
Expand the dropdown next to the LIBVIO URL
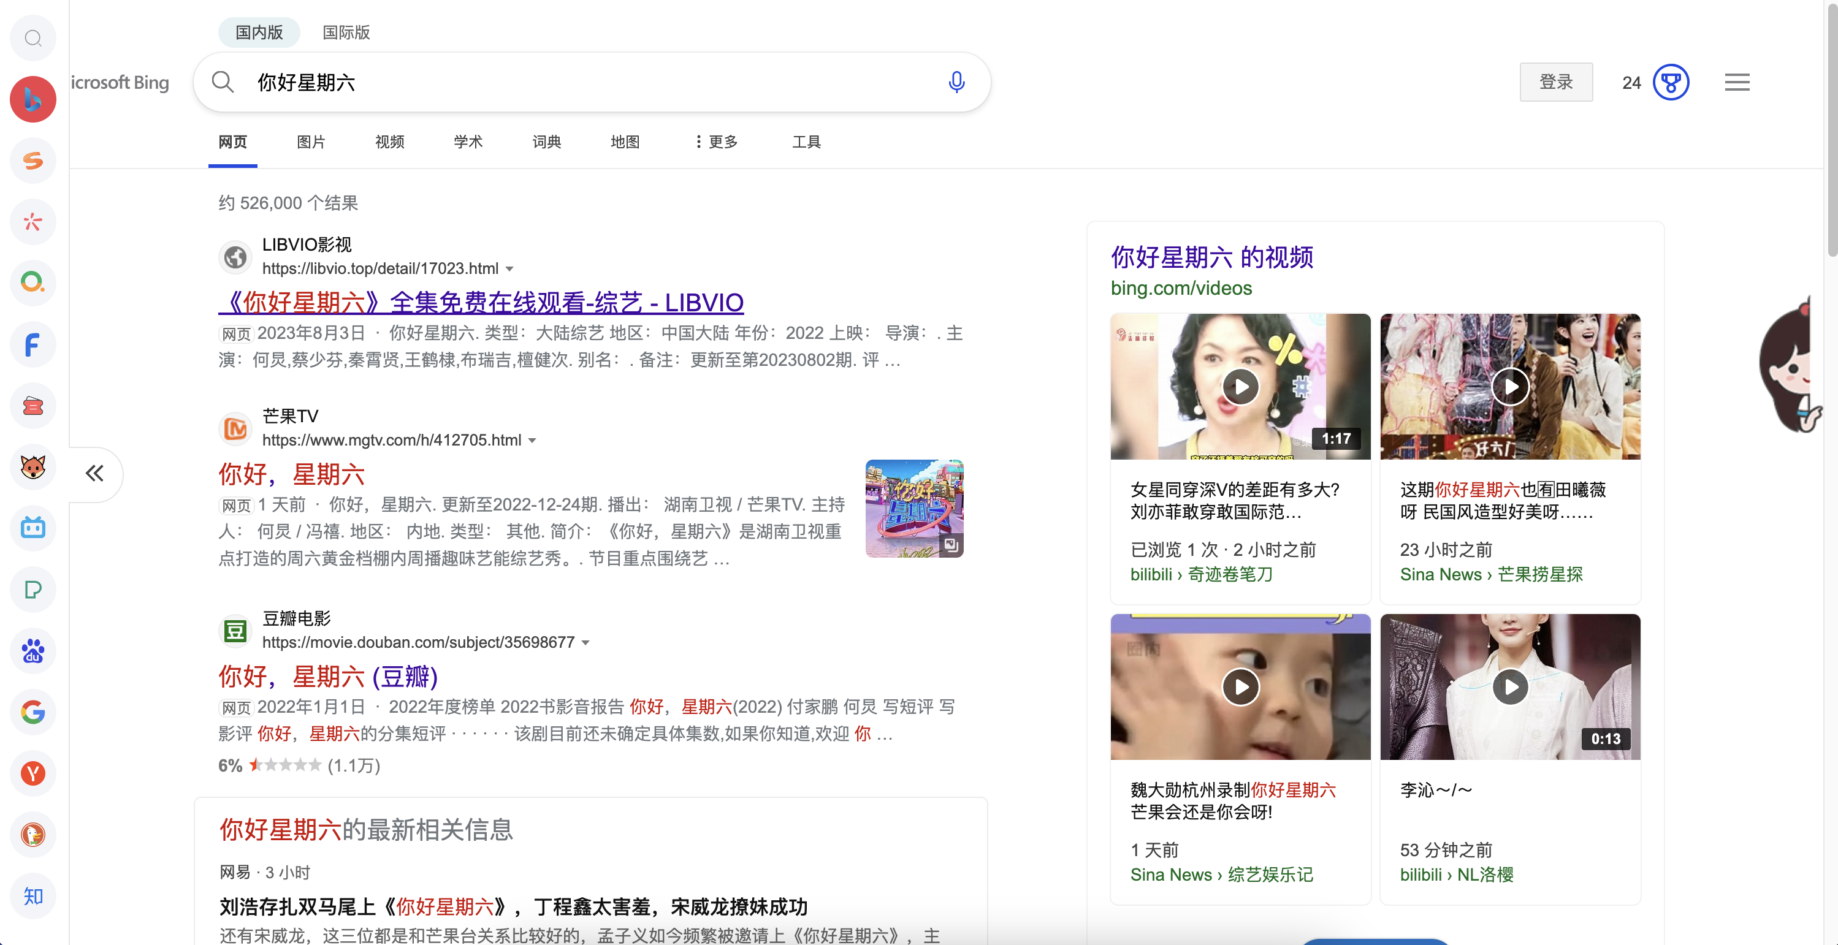[x=510, y=268]
